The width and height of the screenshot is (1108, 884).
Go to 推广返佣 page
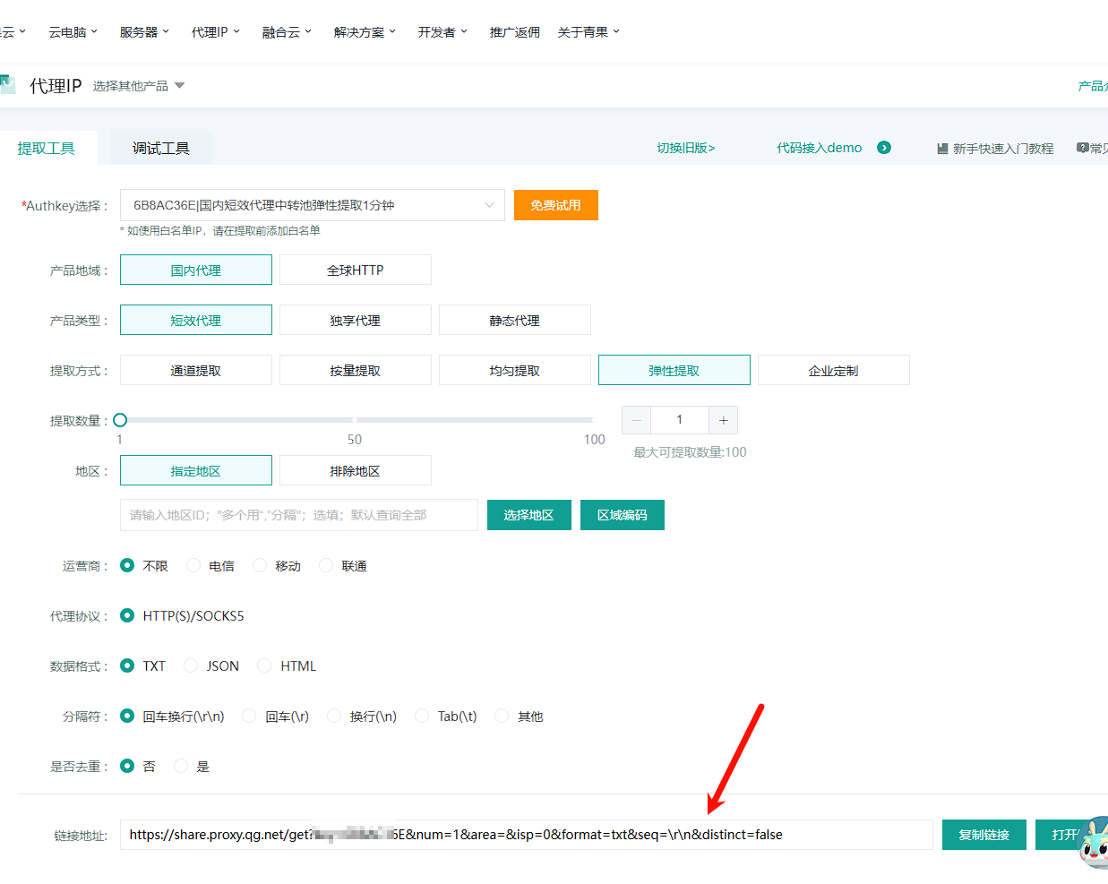515,32
